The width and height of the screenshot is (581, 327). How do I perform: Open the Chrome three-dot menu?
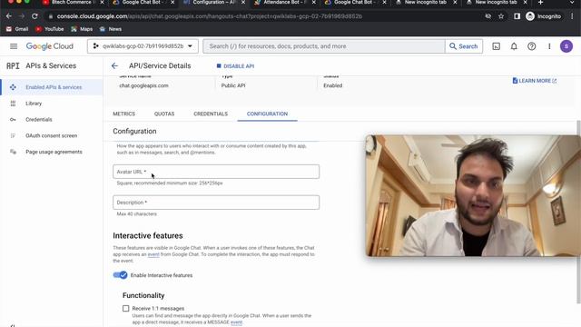coord(572,16)
